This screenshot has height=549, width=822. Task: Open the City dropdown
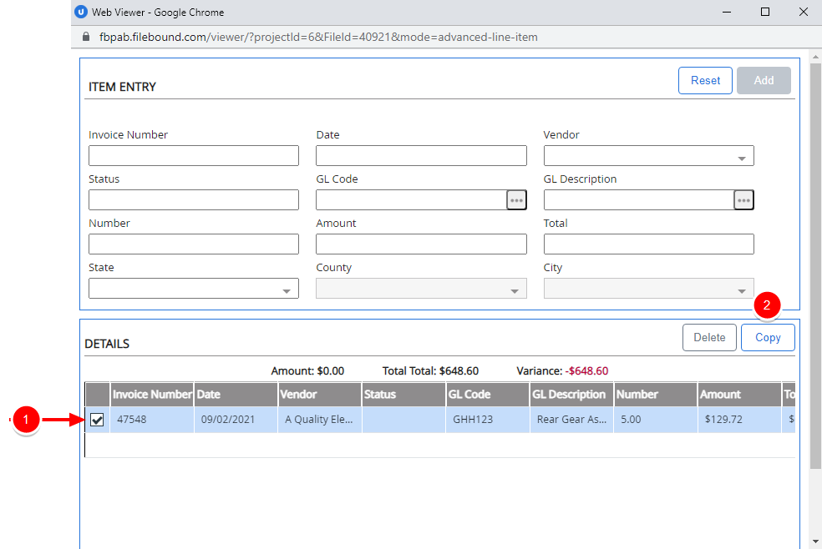741,290
